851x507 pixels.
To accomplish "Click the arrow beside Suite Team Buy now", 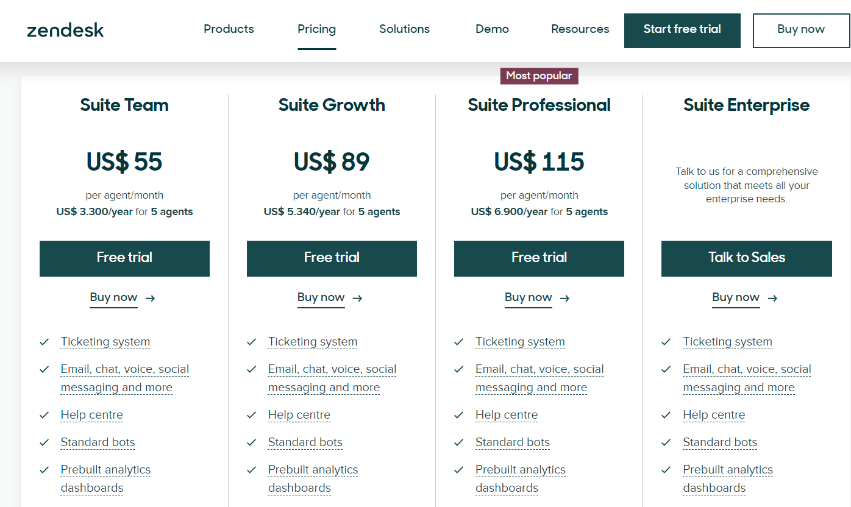I will click(151, 298).
